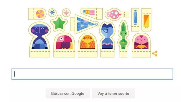
Task: Click the green star cutout
Action: coord(59,23)
